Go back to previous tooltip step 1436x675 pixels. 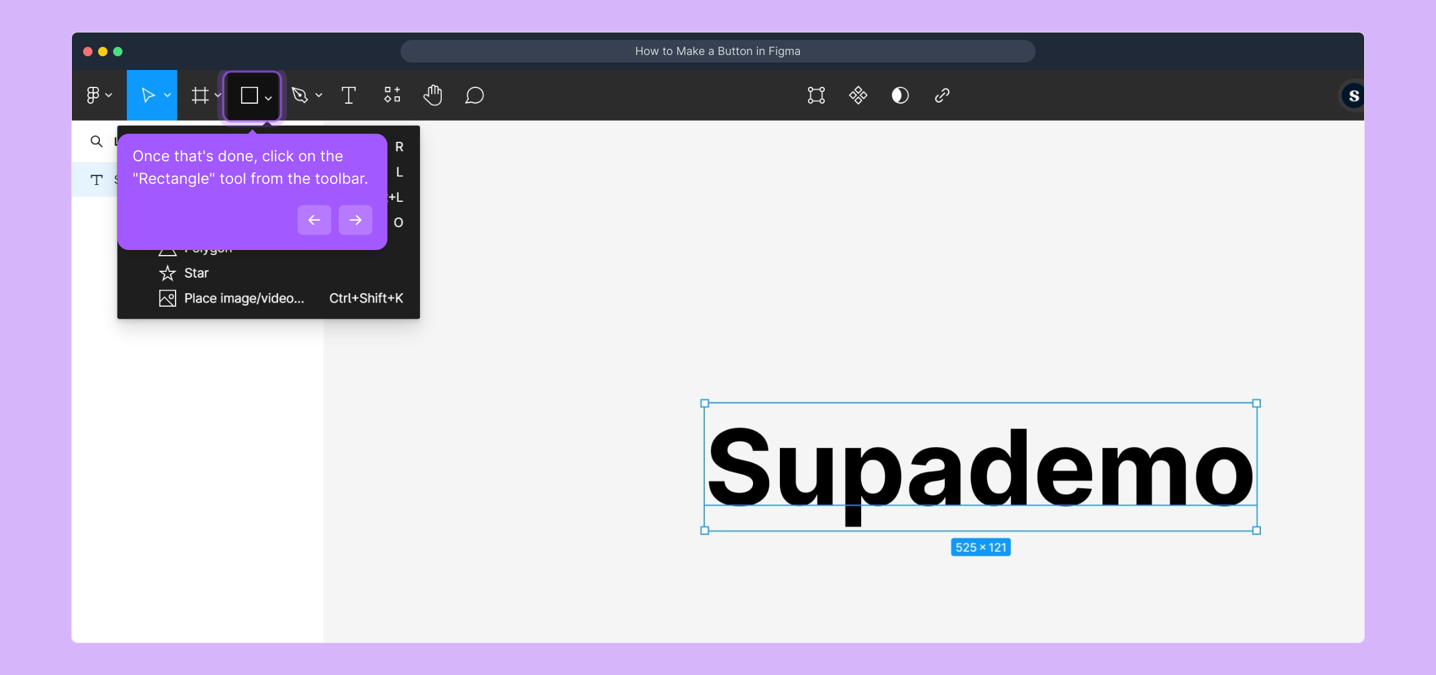click(x=314, y=220)
